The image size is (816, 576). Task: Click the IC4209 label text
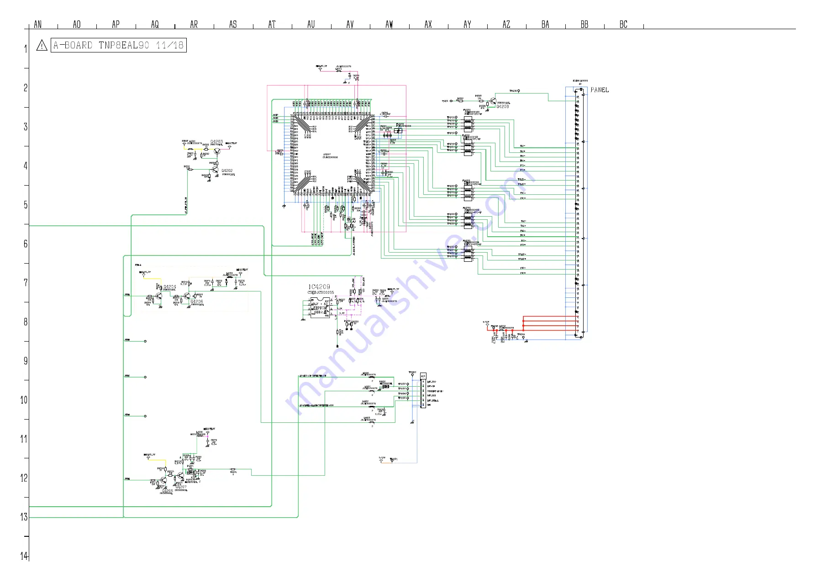(319, 287)
